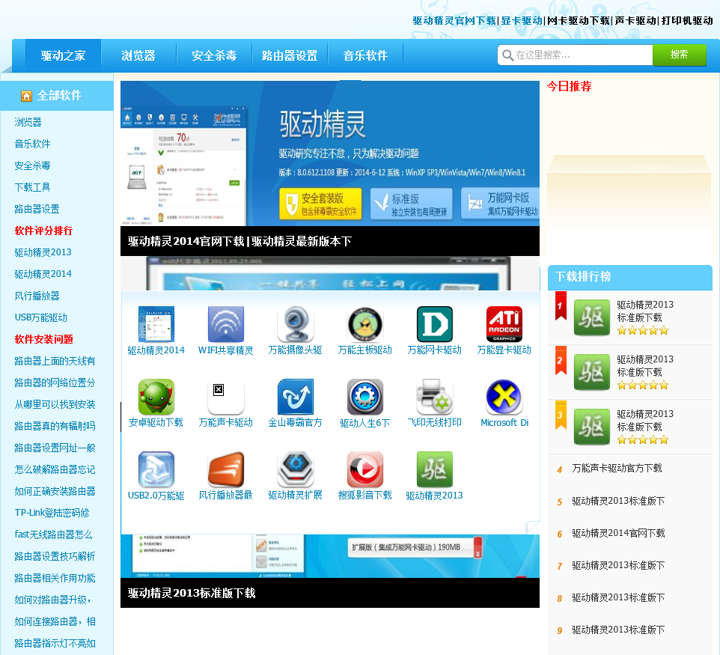Click the 驱动人生6下 gear icon
The width and height of the screenshot is (720, 655).
tap(365, 397)
